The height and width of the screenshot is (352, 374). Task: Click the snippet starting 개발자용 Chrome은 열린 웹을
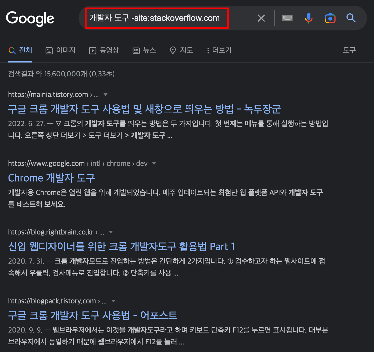(x=165, y=198)
